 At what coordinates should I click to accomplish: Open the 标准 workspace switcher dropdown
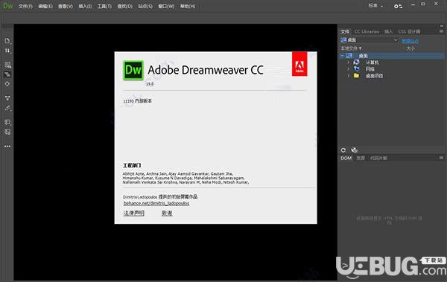click(375, 6)
